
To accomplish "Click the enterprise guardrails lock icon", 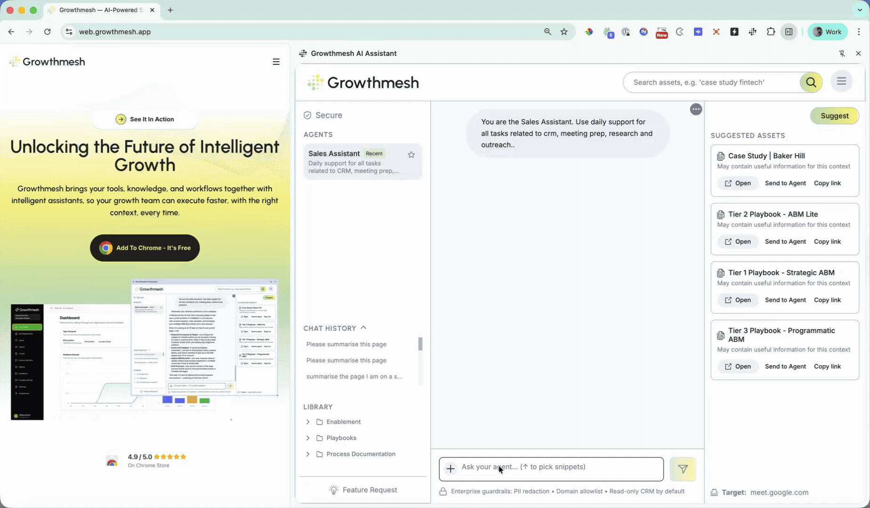I will click(443, 492).
